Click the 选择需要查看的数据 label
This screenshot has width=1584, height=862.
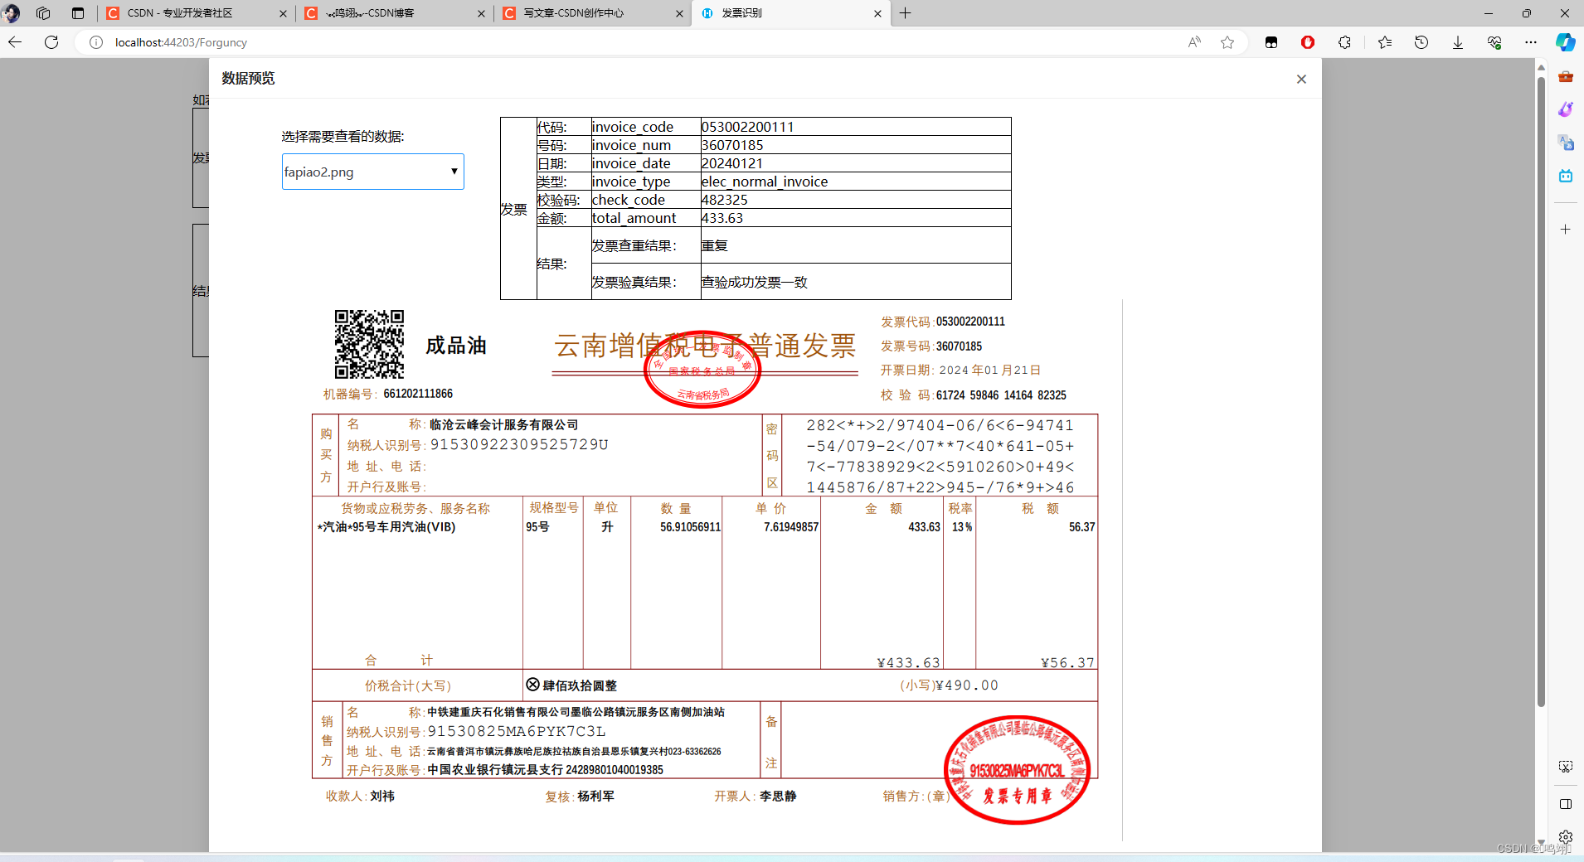coord(343,137)
